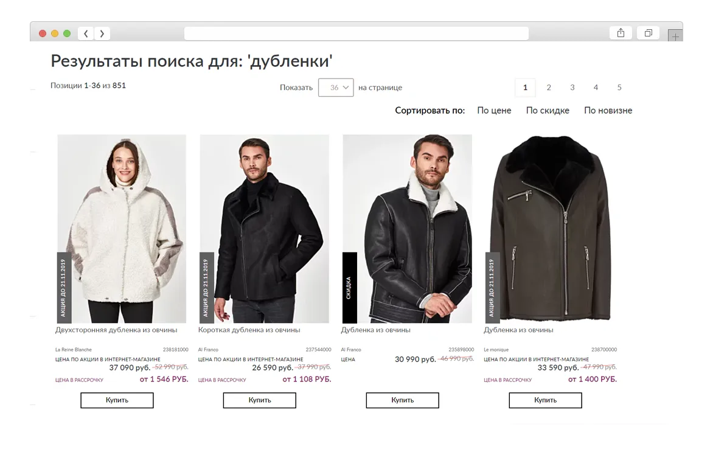Open the Короткая дубленка из овчины product photo
Image resolution: width=713 pixels, height=455 pixels.
tap(264, 229)
